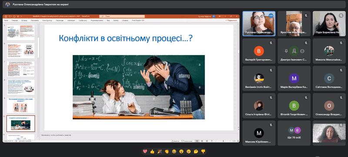Click the presenter name banner 'Руслана Олександрівна Гаврилюк на екрані'
Screen dimensions: 348x157
(x=40, y=4)
